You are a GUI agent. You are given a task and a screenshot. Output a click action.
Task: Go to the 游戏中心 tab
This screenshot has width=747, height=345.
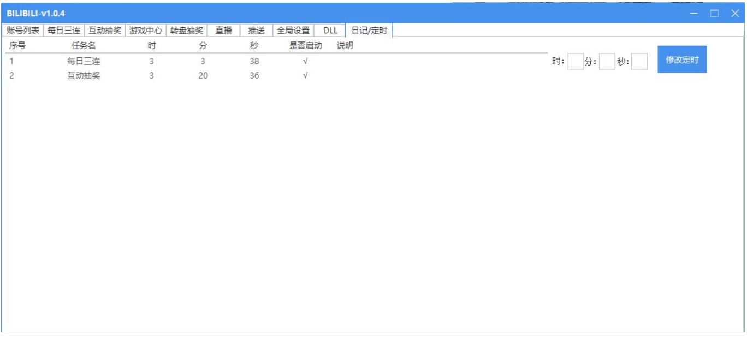pyautogui.click(x=146, y=31)
